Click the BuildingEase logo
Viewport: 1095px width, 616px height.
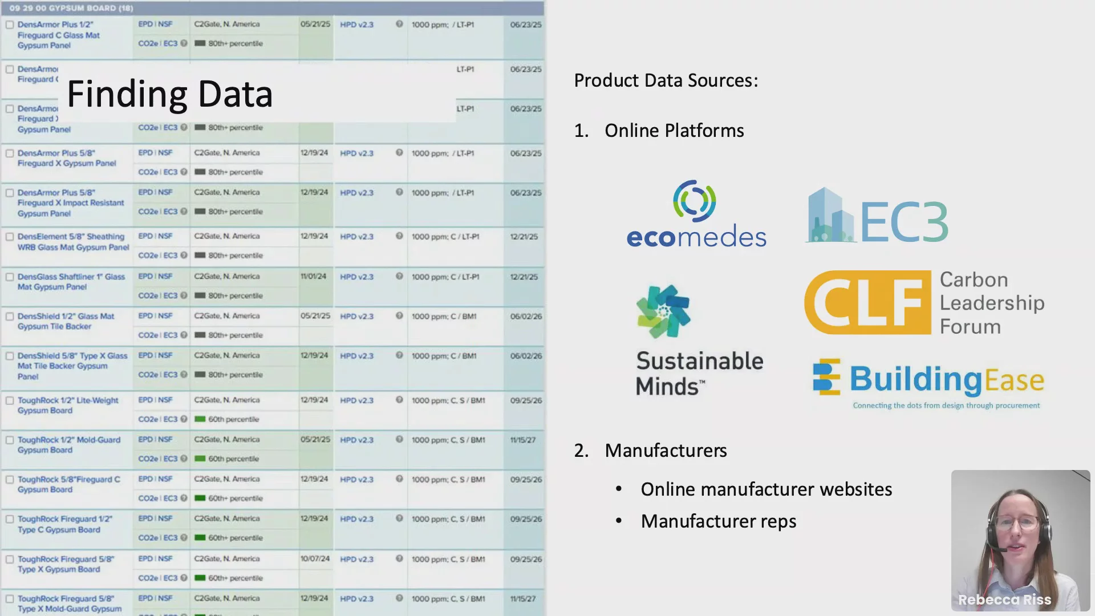[x=928, y=384]
